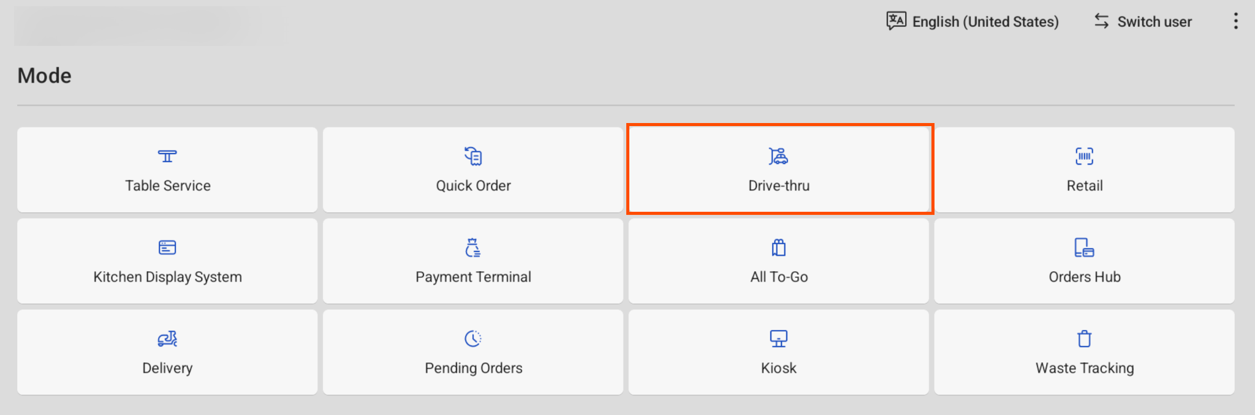The height and width of the screenshot is (415, 1255).
Task: Click the Retail barcode scanner icon
Action: click(x=1085, y=156)
